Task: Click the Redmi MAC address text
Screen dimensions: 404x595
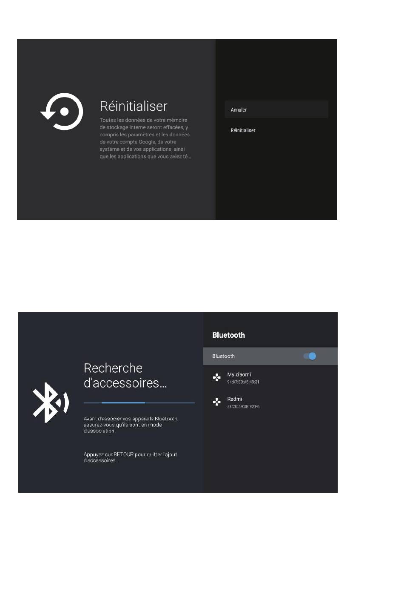Action: [x=243, y=407]
